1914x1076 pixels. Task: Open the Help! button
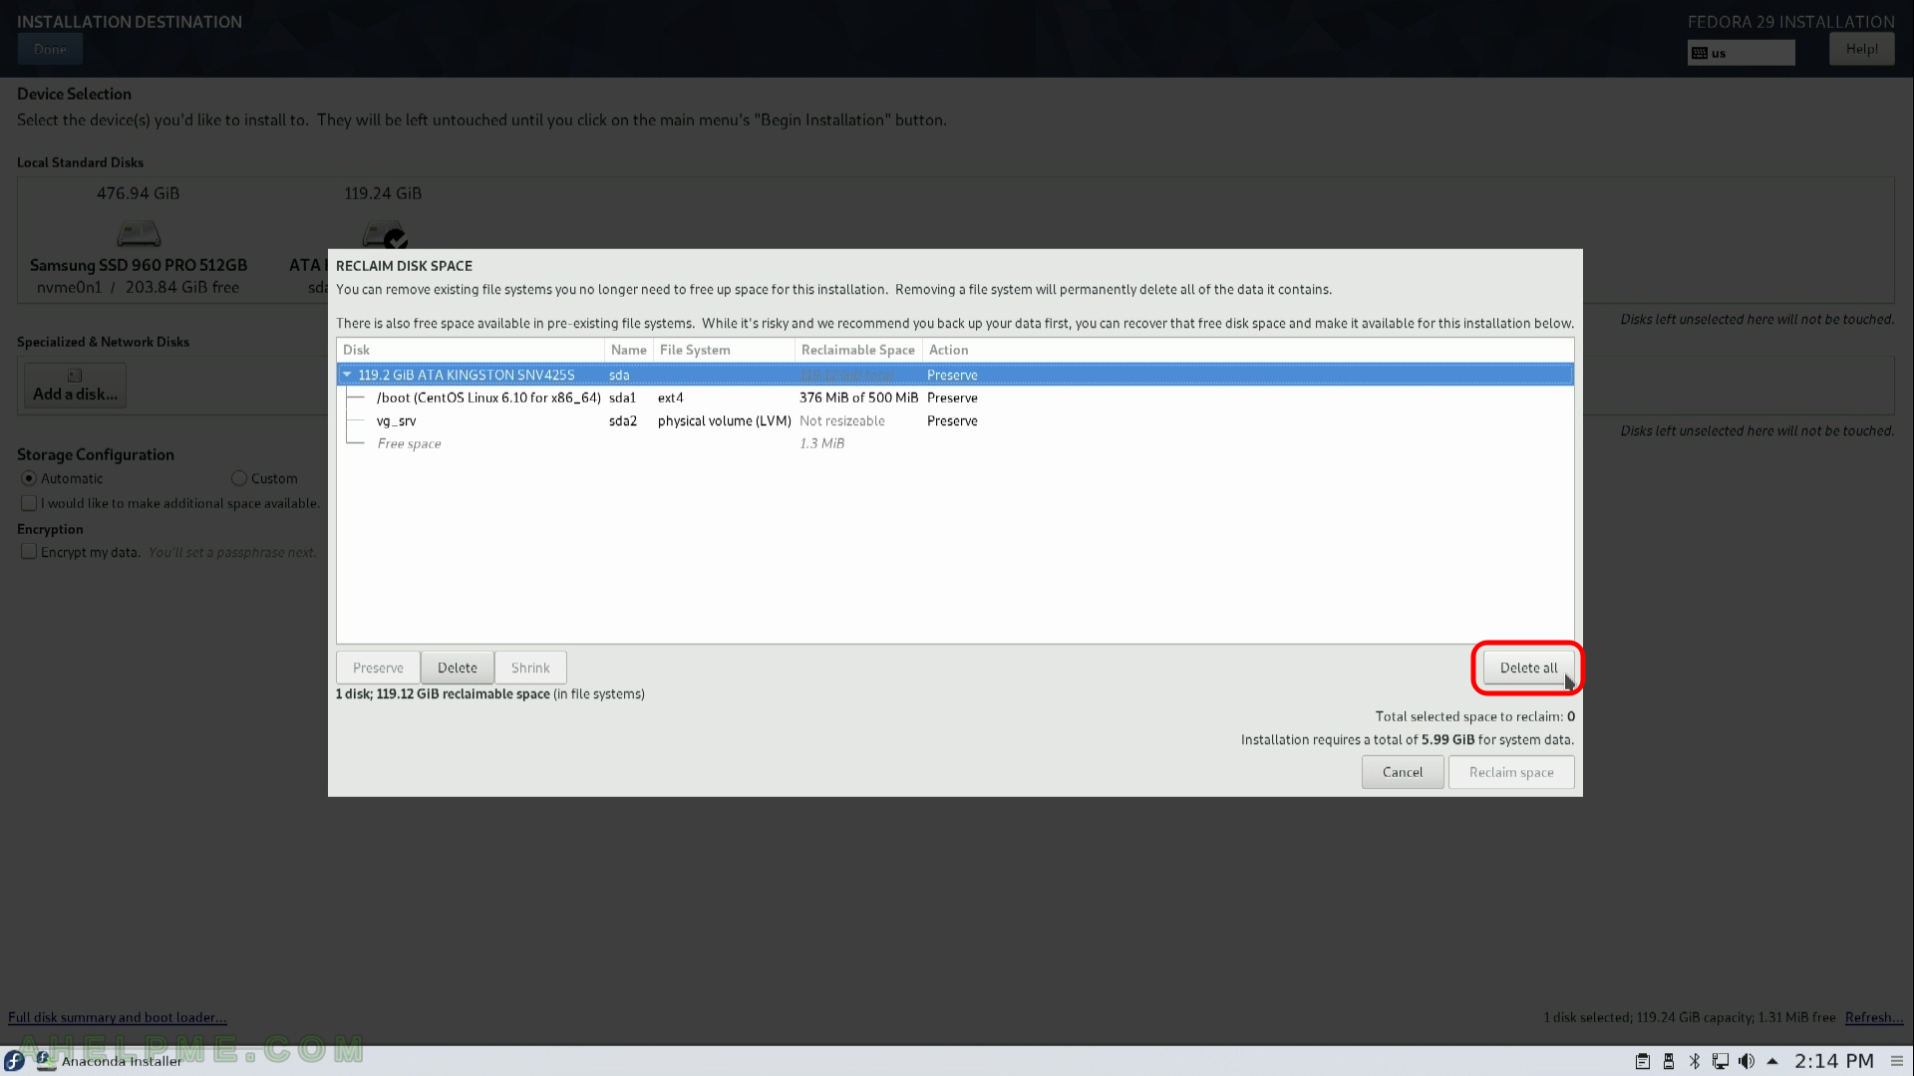point(1861,49)
